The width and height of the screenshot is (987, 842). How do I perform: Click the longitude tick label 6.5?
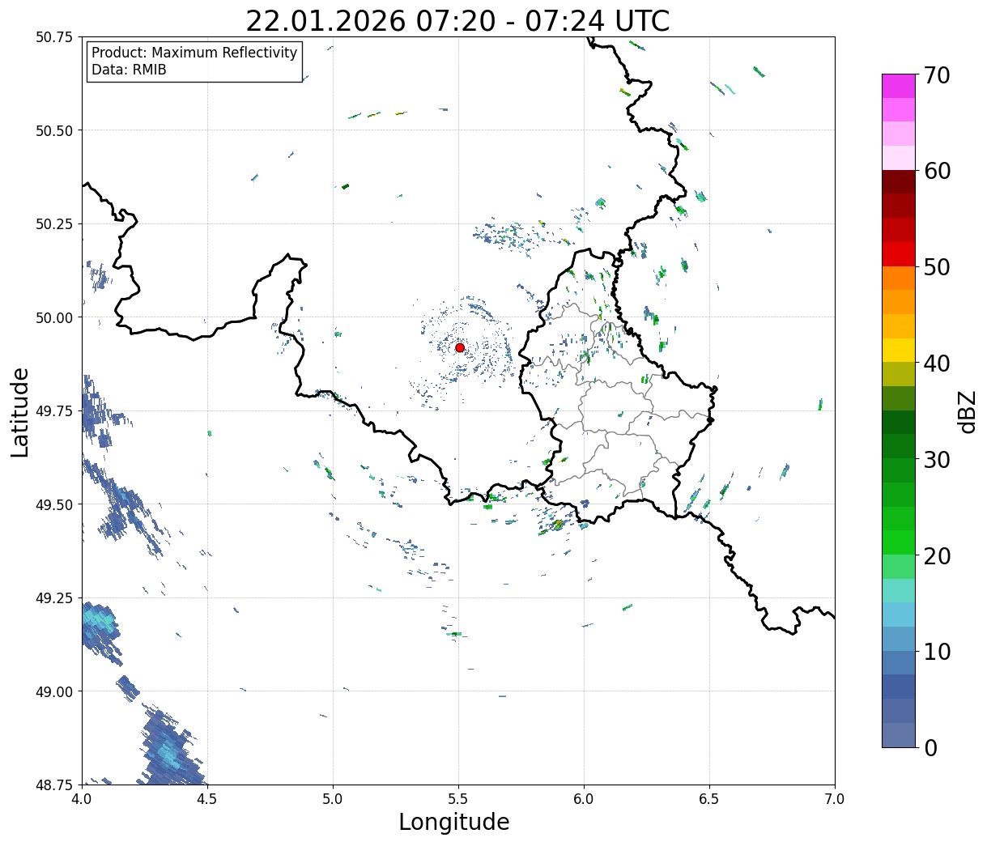point(709,799)
